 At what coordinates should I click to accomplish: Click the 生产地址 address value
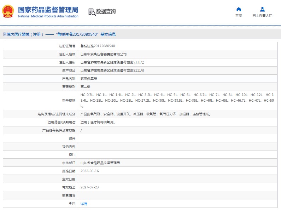112,70
